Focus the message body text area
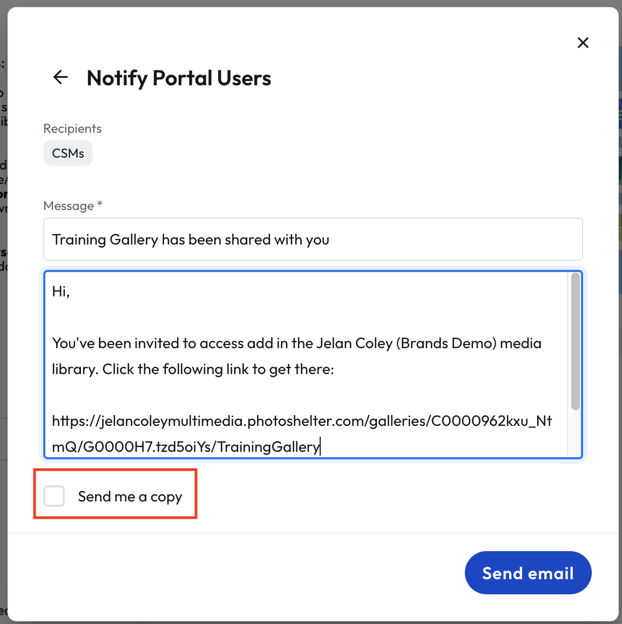This screenshot has height=624, width=622. (306, 364)
